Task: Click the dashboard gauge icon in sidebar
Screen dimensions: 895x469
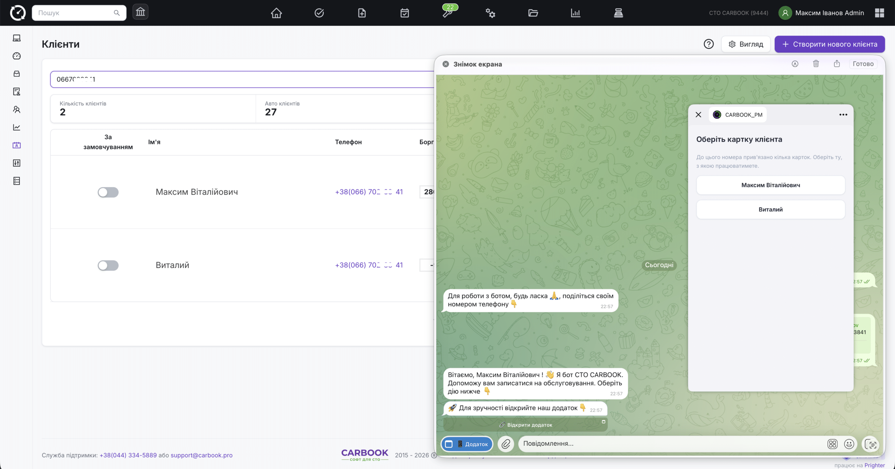Action: pyautogui.click(x=16, y=56)
